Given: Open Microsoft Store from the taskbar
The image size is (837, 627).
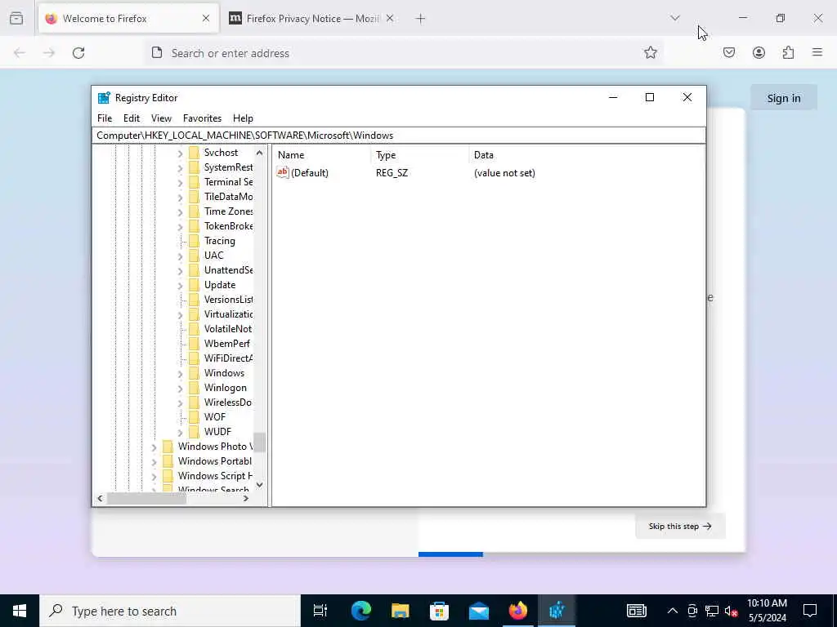Looking at the screenshot, I should tap(439, 611).
